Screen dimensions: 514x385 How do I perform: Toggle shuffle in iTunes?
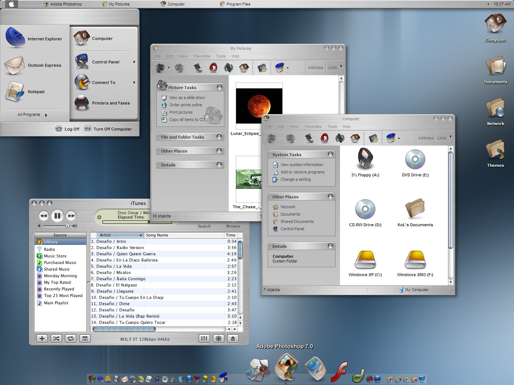pyautogui.click(x=56, y=338)
